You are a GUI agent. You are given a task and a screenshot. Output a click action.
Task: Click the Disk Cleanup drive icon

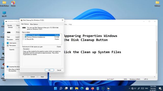coord(24,28)
